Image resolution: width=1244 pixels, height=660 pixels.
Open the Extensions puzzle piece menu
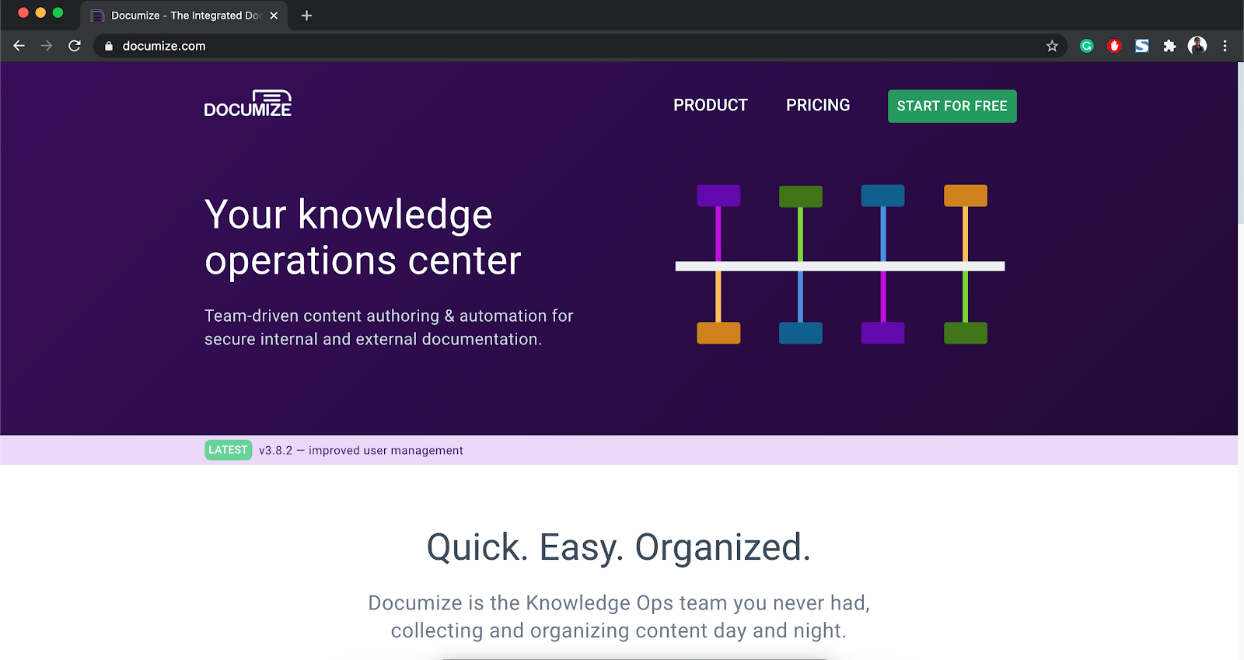coord(1169,46)
